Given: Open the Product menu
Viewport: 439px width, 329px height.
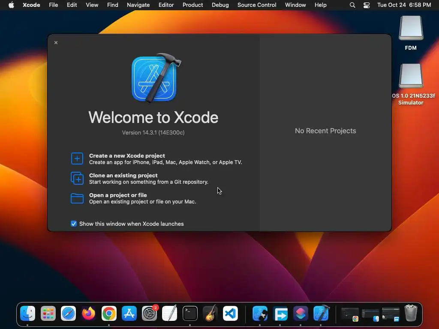Looking at the screenshot, I should (x=192, y=5).
